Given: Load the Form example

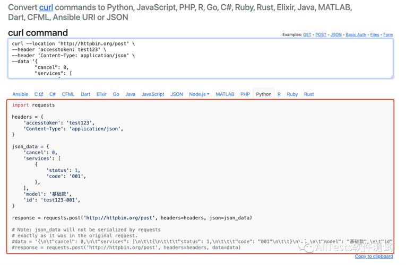Looking at the screenshot, I should [388, 35].
